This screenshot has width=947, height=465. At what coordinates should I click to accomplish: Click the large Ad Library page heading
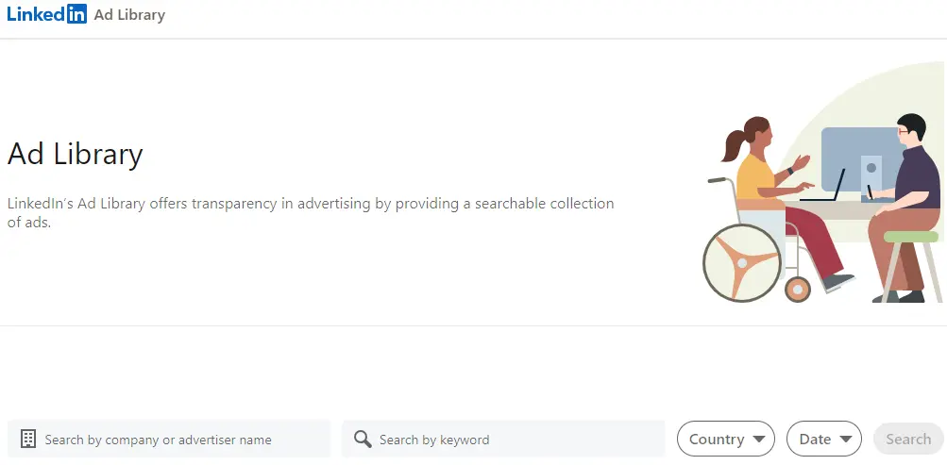point(76,154)
